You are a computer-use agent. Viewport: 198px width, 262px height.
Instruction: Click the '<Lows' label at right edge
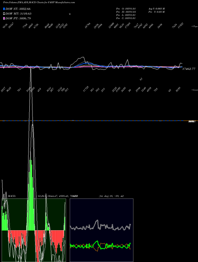coord(195,90)
